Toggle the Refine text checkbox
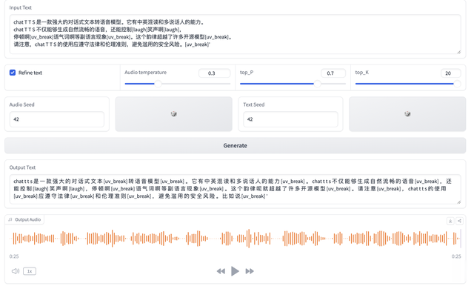Image resolution: width=474 pixels, height=286 pixels. pos(13,73)
